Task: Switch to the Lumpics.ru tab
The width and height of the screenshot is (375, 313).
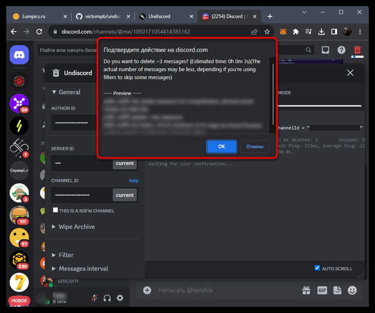Action: pyautogui.click(x=39, y=16)
